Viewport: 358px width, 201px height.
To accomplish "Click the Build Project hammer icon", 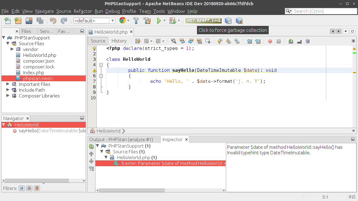I will coord(136,21).
